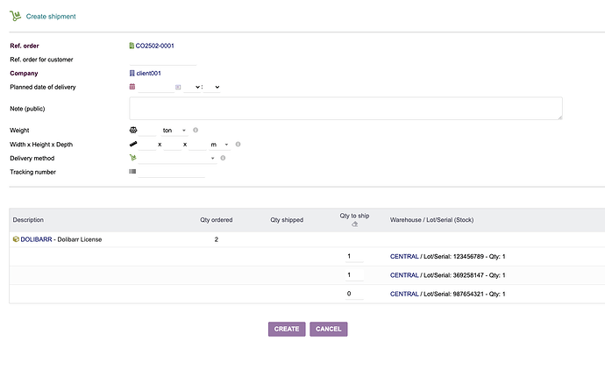Expand the dimension unit m dropdown
The width and height of the screenshot is (605, 391).
(218, 144)
